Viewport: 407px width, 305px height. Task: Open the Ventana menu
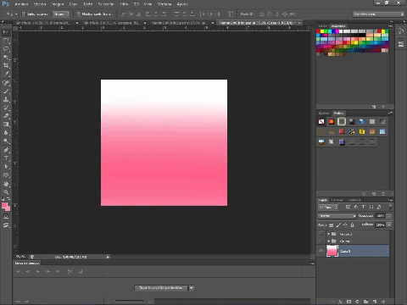pos(164,4)
